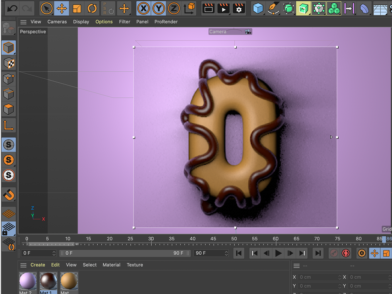
Task: Switch to Polygons mode
Action: [9, 109]
